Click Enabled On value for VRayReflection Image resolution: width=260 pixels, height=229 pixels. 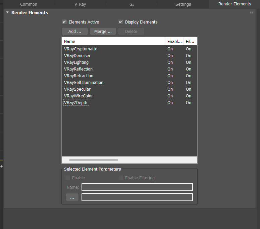pos(170,69)
